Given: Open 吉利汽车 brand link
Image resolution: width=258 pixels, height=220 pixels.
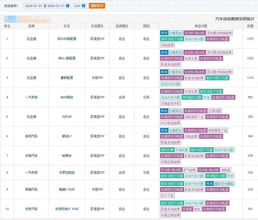Looking at the screenshot, I should (32, 136).
